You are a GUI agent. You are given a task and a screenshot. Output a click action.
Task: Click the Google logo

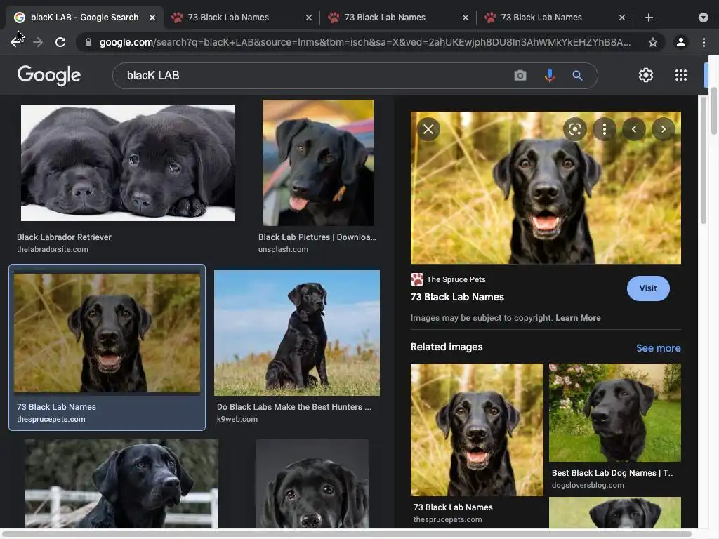(x=49, y=75)
